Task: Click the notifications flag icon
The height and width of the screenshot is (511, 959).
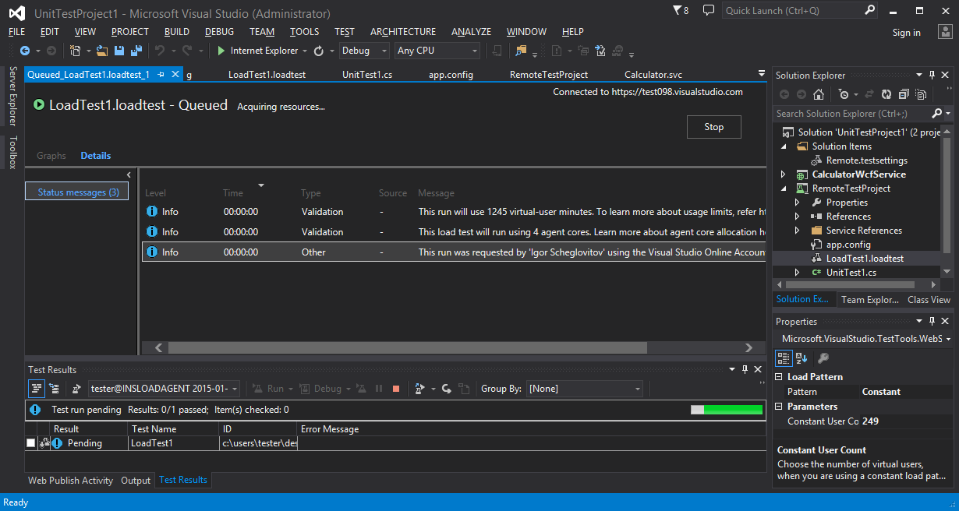Action: (x=678, y=11)
